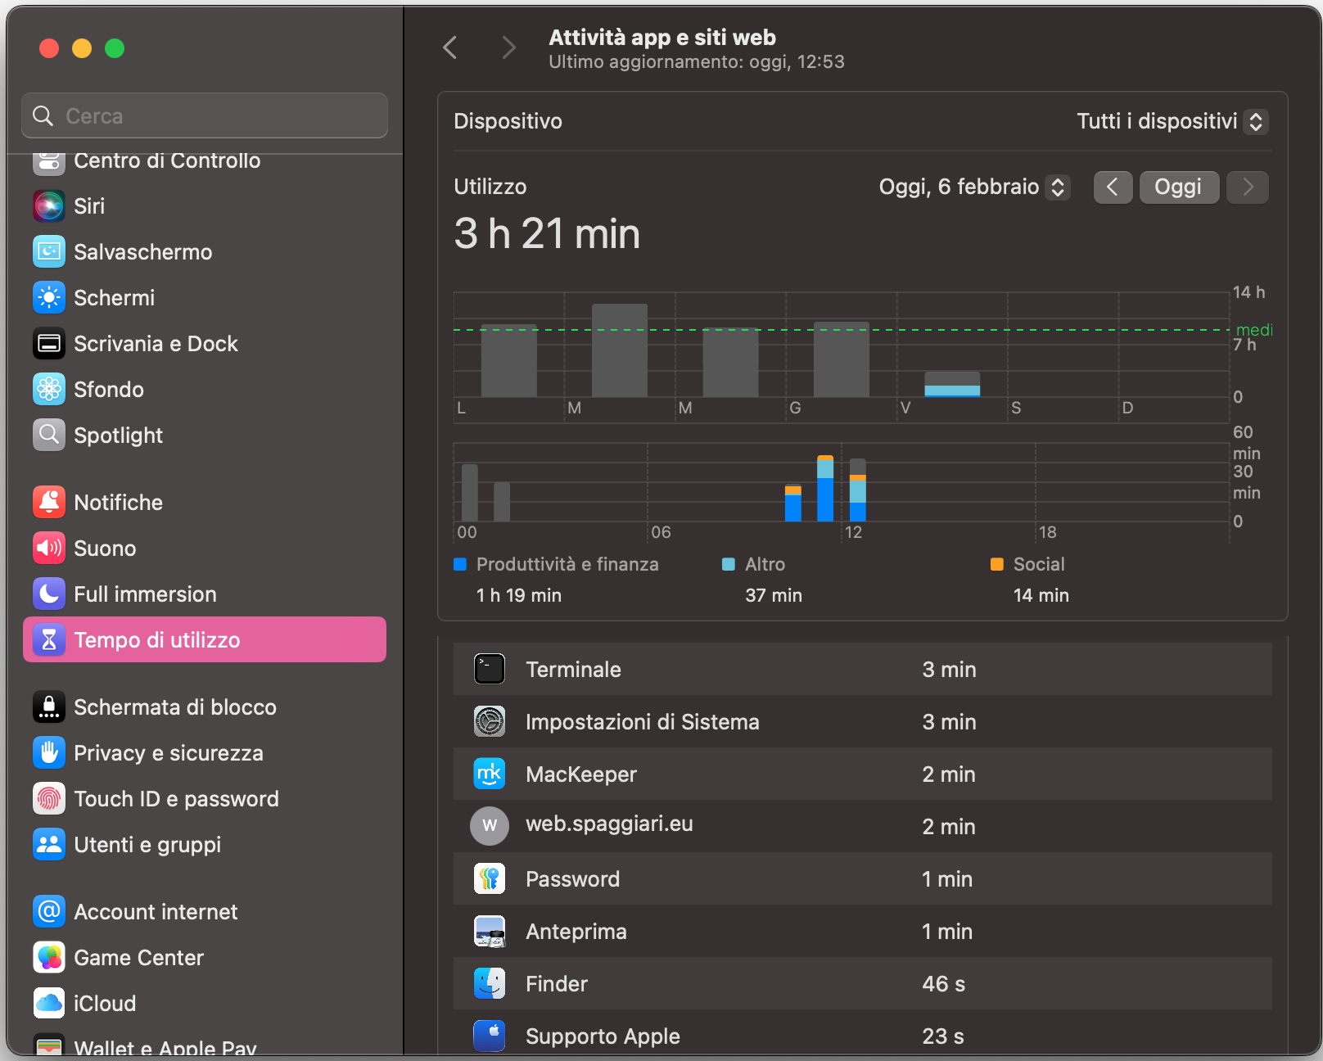The image size is (1323, 1061).
Task: Click the Produttività e finanza color legend square
Action: pos(458,564)
